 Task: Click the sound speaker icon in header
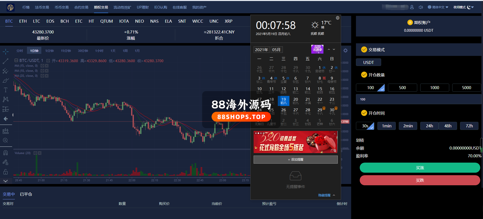tap(421, 7)
